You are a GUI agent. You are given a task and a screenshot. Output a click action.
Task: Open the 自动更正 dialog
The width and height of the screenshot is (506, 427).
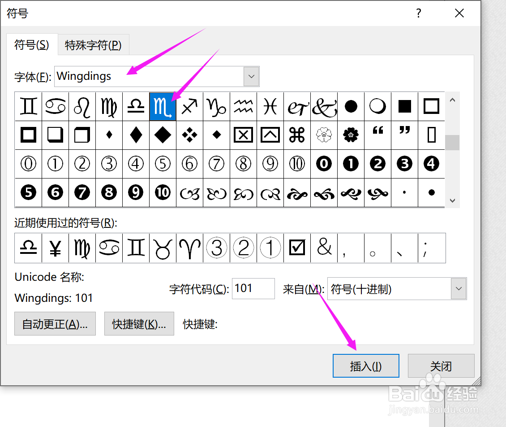(55, 323)
